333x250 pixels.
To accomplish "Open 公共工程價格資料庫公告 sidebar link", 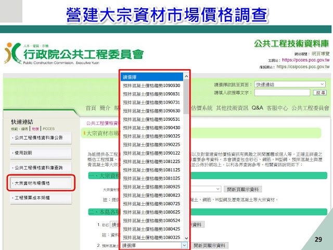I will click(x=41, y=137).
